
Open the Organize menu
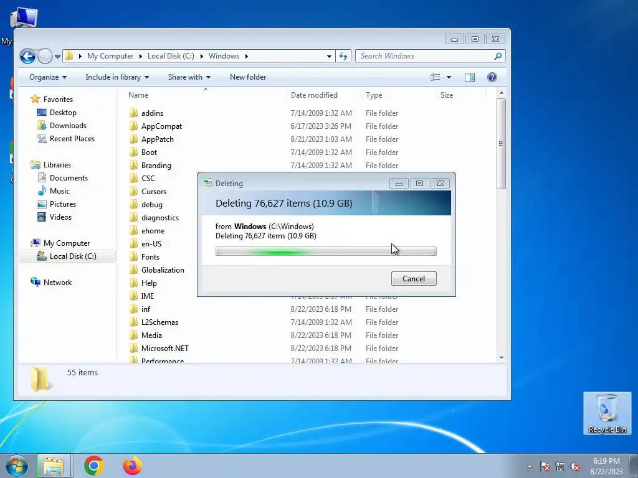point(48,77)
